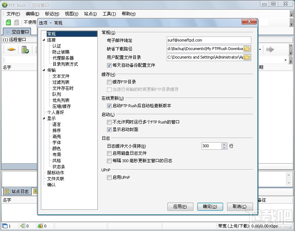Select 文本文件 in options tree
The height and width of the screenshot is (231, 295).
click(x=61, y=76)
